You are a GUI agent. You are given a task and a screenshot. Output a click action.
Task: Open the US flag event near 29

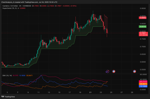[134, 71]
